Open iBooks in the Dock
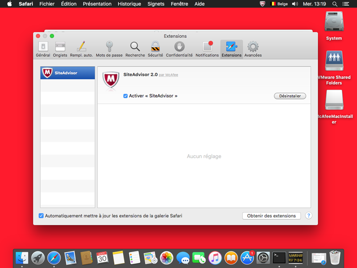The width and height of the screenshot is (357, 268). (x=231, y=258)
